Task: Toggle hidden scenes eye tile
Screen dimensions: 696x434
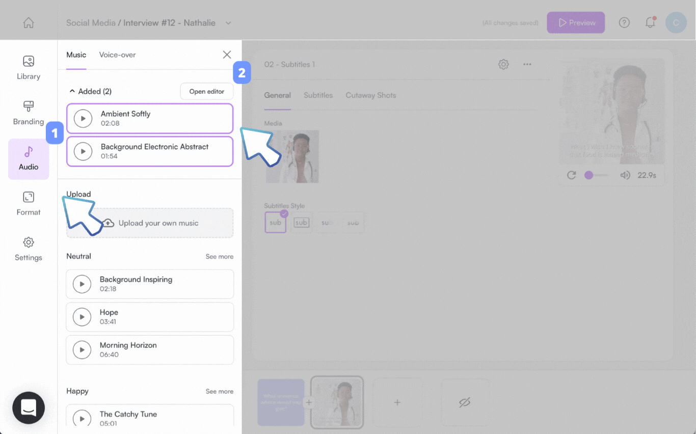Action: tap(465, 402)
